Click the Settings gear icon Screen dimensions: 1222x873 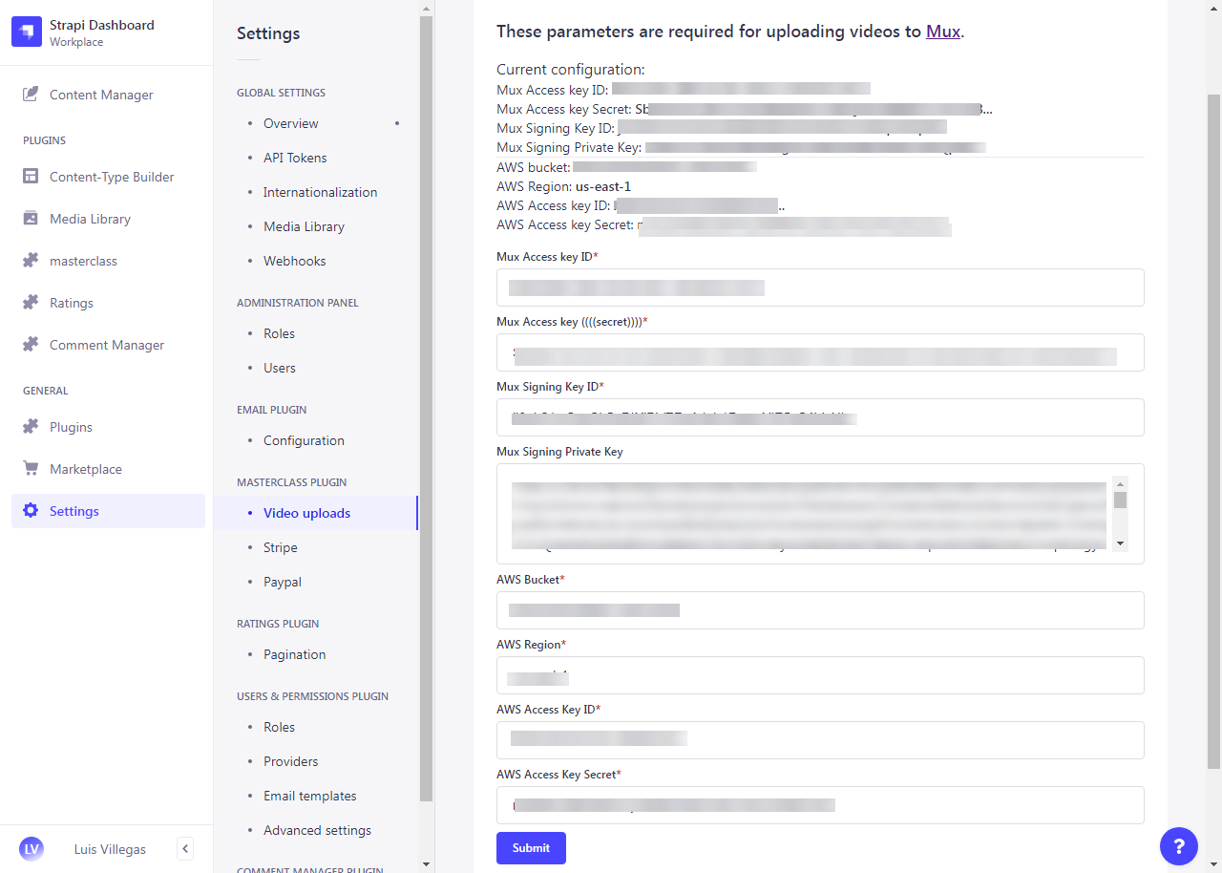(31, 511)
